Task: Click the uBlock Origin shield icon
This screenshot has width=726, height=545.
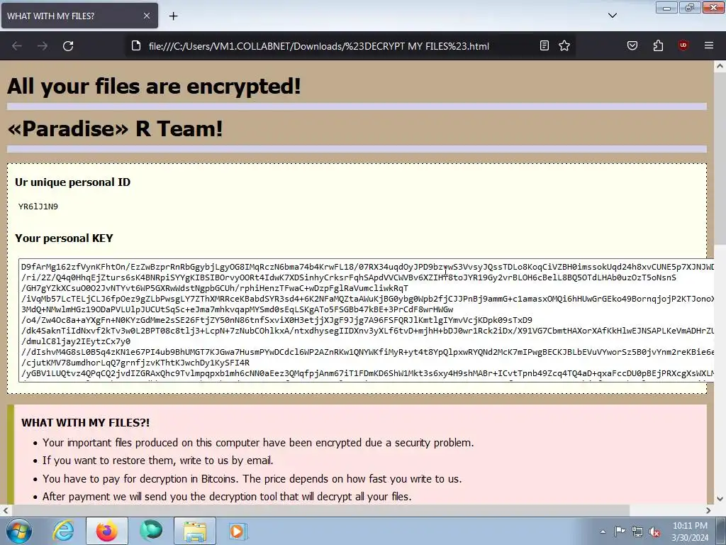Action: [x=683, y=45]
